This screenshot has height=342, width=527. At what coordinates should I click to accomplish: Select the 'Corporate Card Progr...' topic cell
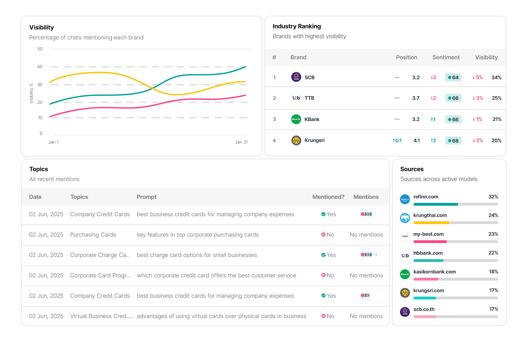(x=100, y=275)
